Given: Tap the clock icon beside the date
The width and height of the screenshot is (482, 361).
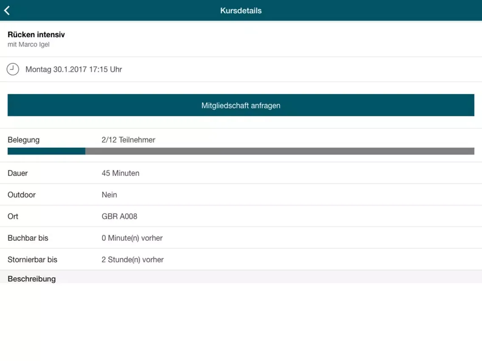Looking at the screenshot, I should pos(13,69).
